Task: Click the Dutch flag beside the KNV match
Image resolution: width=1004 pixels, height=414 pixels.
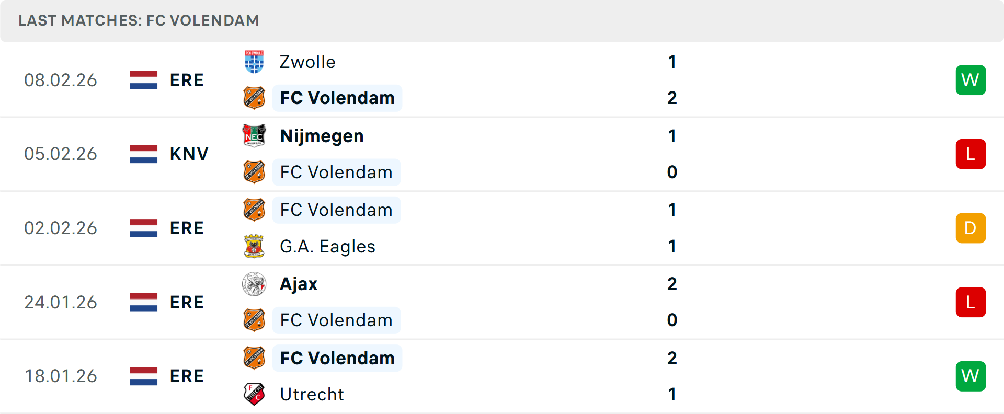Action: [143, 154]
